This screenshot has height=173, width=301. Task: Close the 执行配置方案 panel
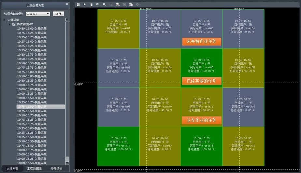coord(67,4)
